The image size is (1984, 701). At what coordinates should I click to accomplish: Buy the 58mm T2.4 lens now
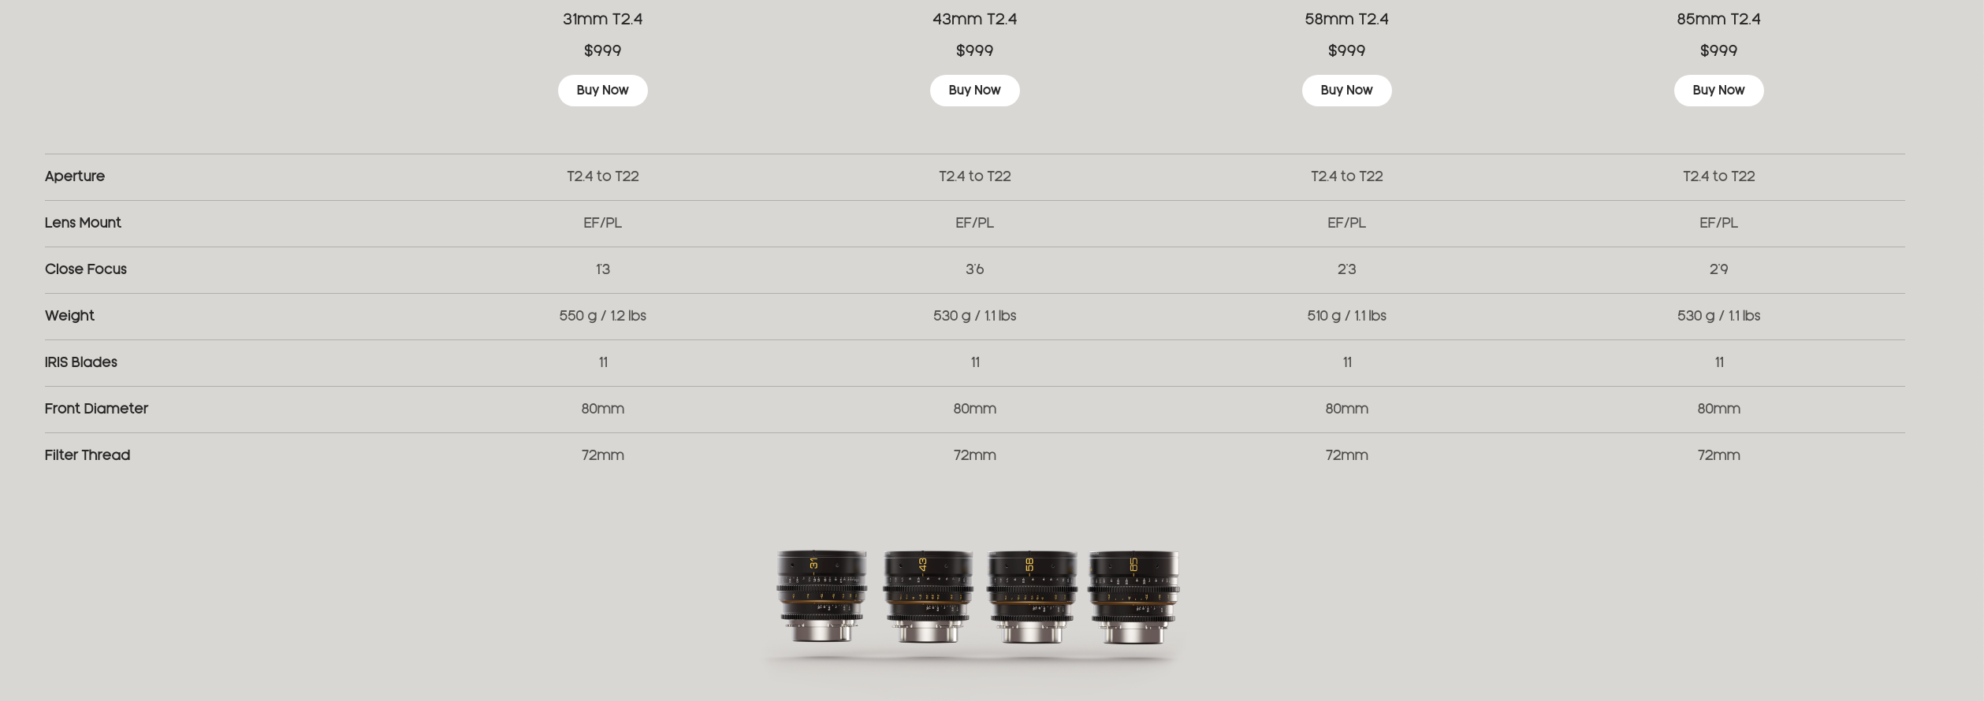[1346, 91]
